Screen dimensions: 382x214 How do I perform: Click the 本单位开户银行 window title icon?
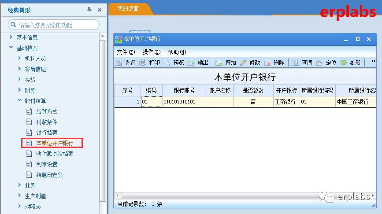click(x=119, y=39)
